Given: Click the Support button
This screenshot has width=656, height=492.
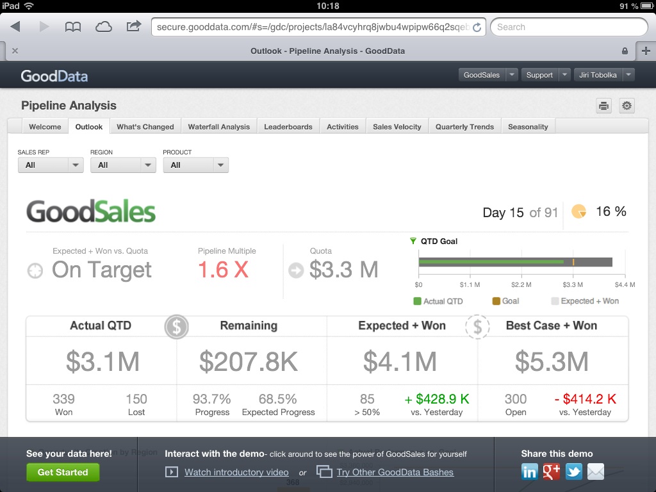Looking at the screenshot, I should [539, 75].
